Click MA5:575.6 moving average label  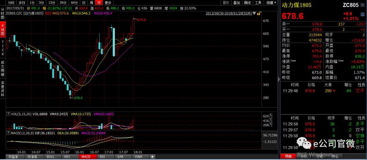[60, 14]
